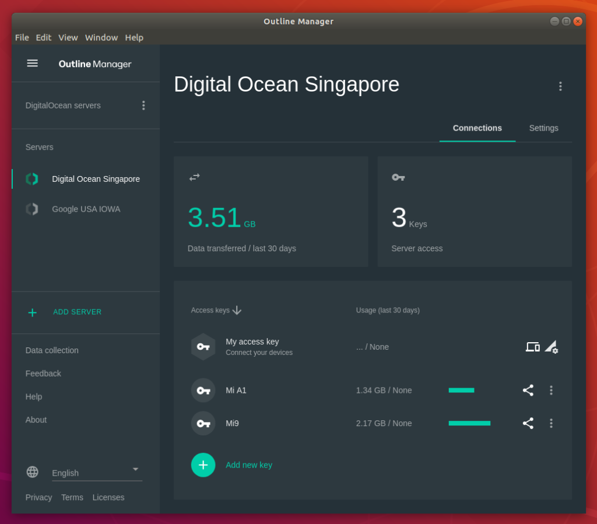The height and width of the screenshot is (524, 597).
Task: Open DigitalOcean servers options menu
Action: pyautogui.click(x=143, y=105)
